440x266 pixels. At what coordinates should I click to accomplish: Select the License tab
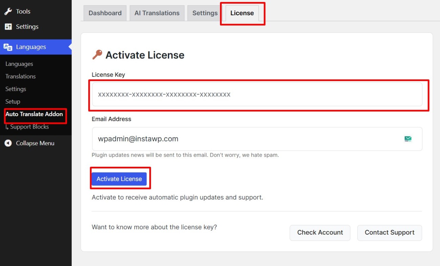242,13
